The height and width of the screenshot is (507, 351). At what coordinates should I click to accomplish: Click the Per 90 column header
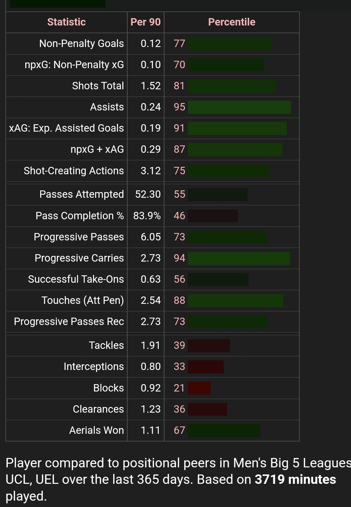coord(145,22)
